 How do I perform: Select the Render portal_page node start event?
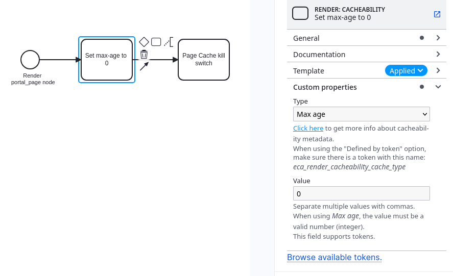[30, 60]
